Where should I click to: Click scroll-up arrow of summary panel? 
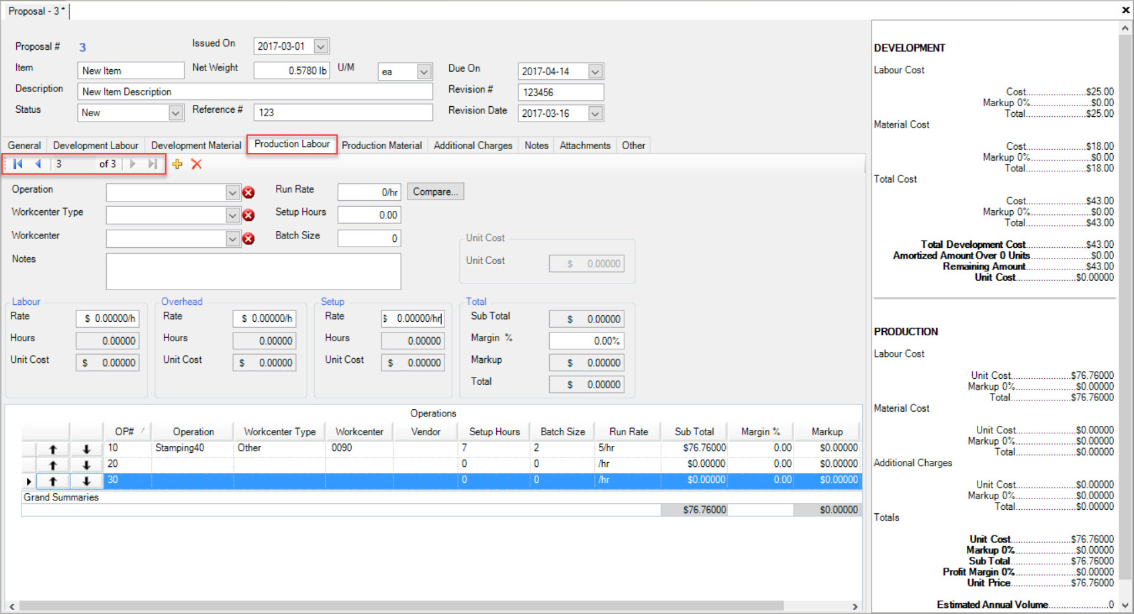[x=1125, y=28]
